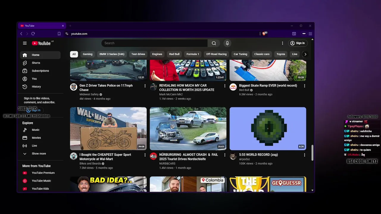Close the YouTube browser tab
381x214 pixels.
point(63,26)
